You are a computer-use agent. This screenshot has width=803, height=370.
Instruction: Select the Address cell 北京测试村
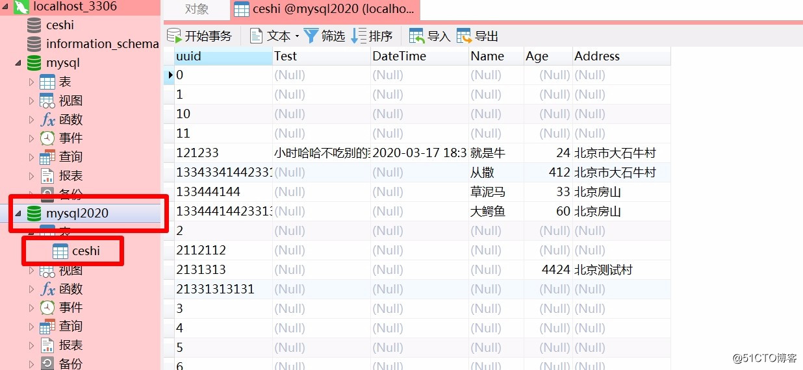pos(622,270)
